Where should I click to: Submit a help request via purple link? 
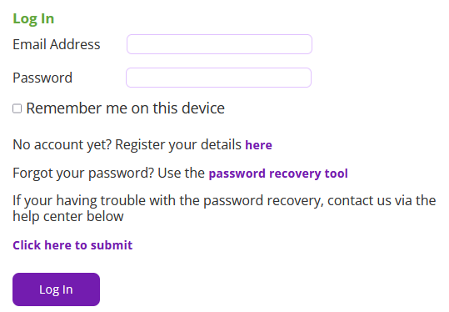pyautogui.click(x=72, y=245)
